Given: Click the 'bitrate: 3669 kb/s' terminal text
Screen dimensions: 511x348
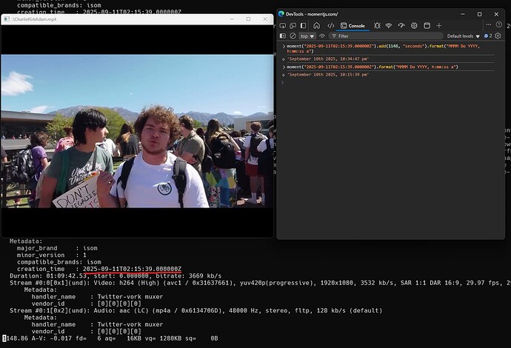Looking at the screenshot, I should (188, 276).
